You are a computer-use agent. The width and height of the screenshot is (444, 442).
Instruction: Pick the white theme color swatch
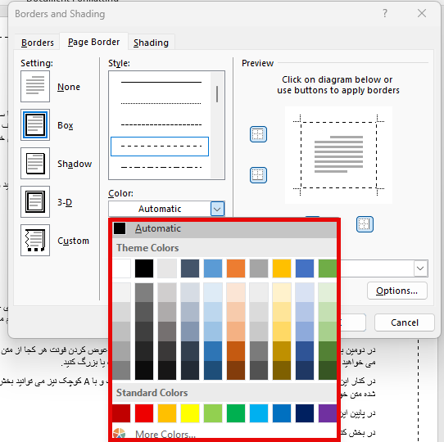[x=121, y=268]
